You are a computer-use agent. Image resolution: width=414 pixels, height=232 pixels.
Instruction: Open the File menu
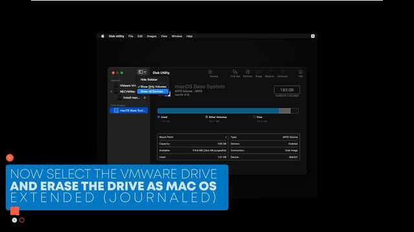(131, 36)
